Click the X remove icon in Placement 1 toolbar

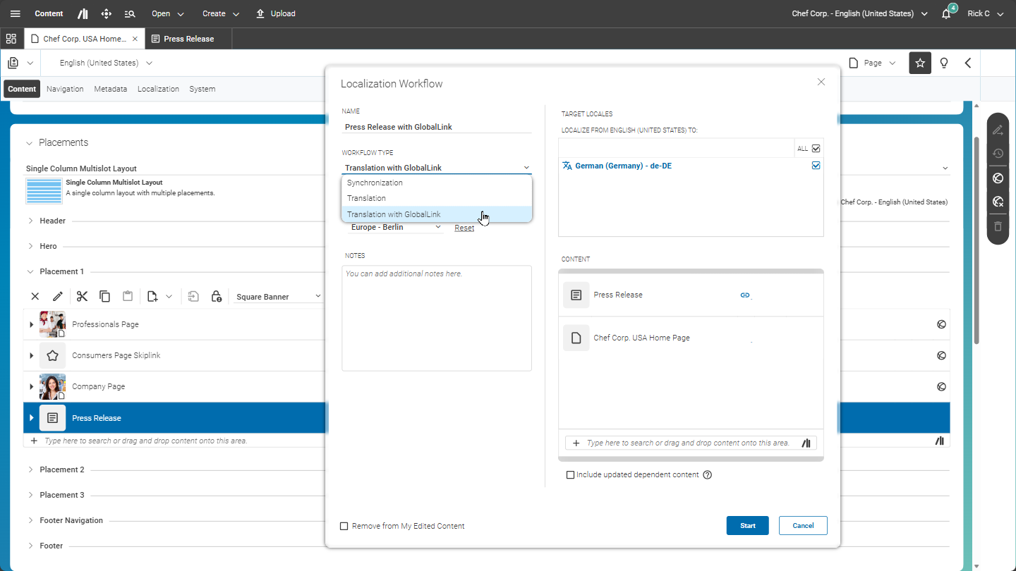tap(35, 297)
